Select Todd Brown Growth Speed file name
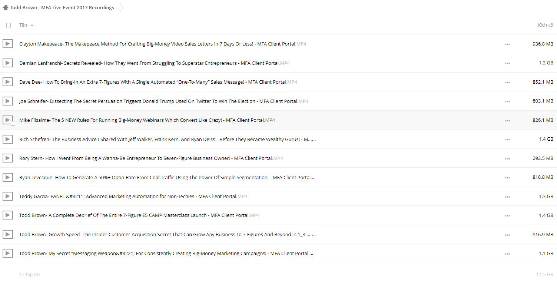 pos(168,235)
